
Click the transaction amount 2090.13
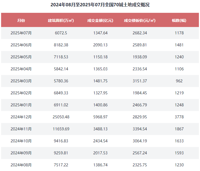(x=100, y=45)
